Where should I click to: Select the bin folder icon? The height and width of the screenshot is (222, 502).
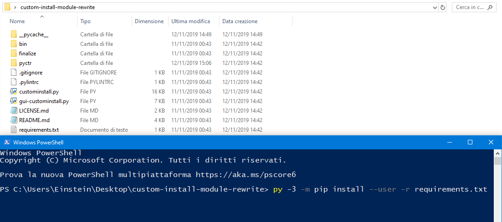pos(14,44)
